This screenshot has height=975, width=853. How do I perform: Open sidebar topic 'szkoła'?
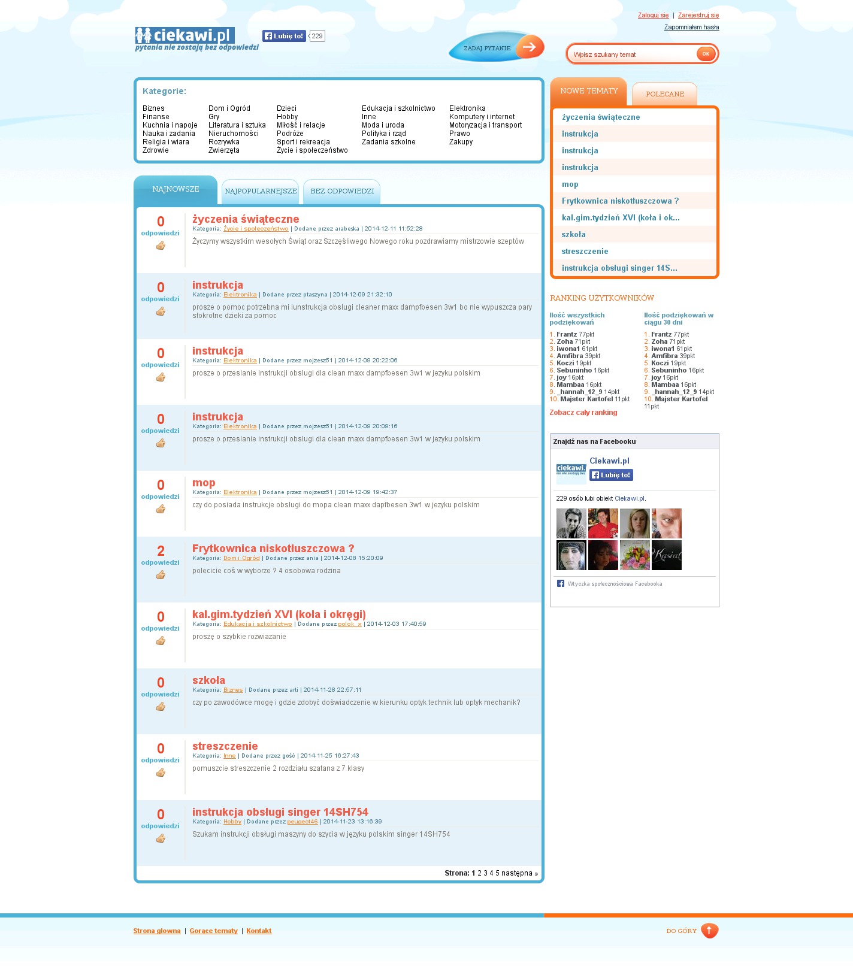pos(574,235)
